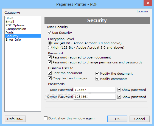Open the Compression category
The width and height of the screenshot is (154, 126).
click(x=16, y=29)
